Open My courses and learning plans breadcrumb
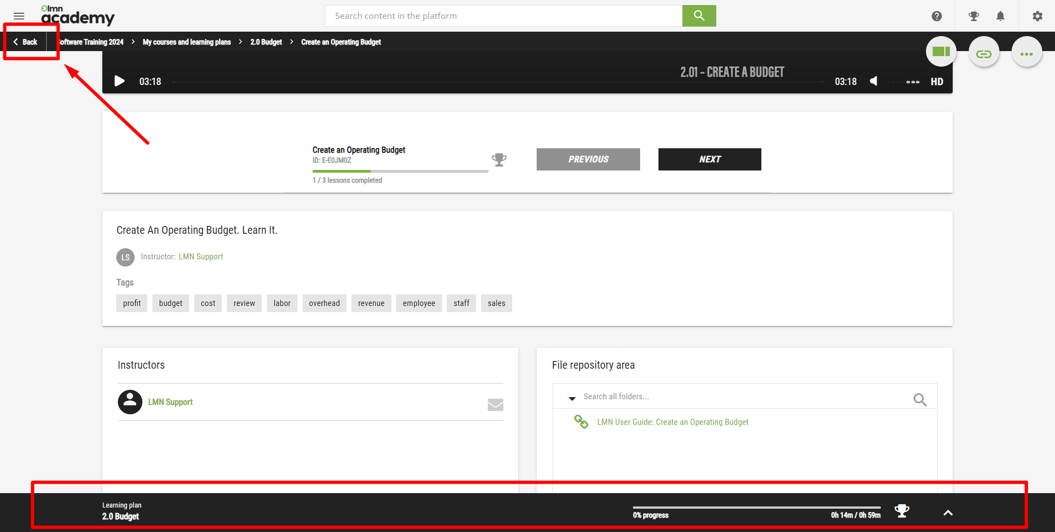This screenshot has height=532, width=1055. tap(186, 42)
